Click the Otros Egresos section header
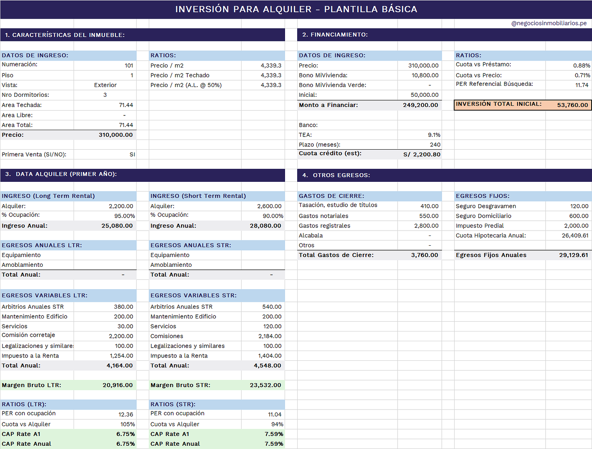592x449 pixels. 444,175
